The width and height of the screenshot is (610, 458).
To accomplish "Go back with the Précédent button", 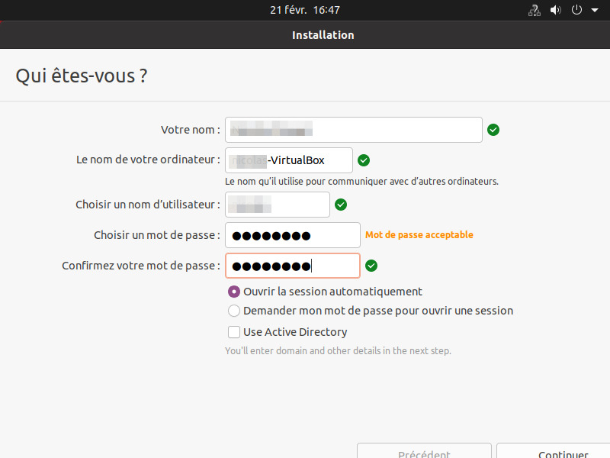I will coord(424,452).
